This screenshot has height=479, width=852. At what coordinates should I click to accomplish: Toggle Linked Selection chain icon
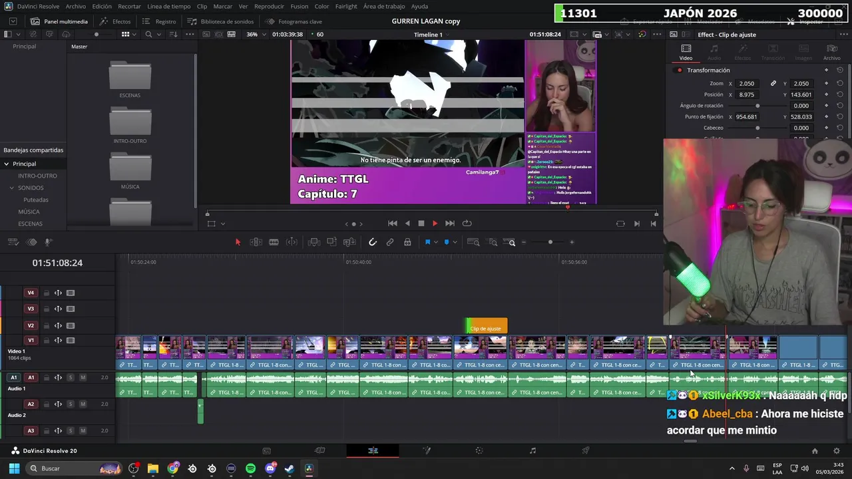(390, 242)
